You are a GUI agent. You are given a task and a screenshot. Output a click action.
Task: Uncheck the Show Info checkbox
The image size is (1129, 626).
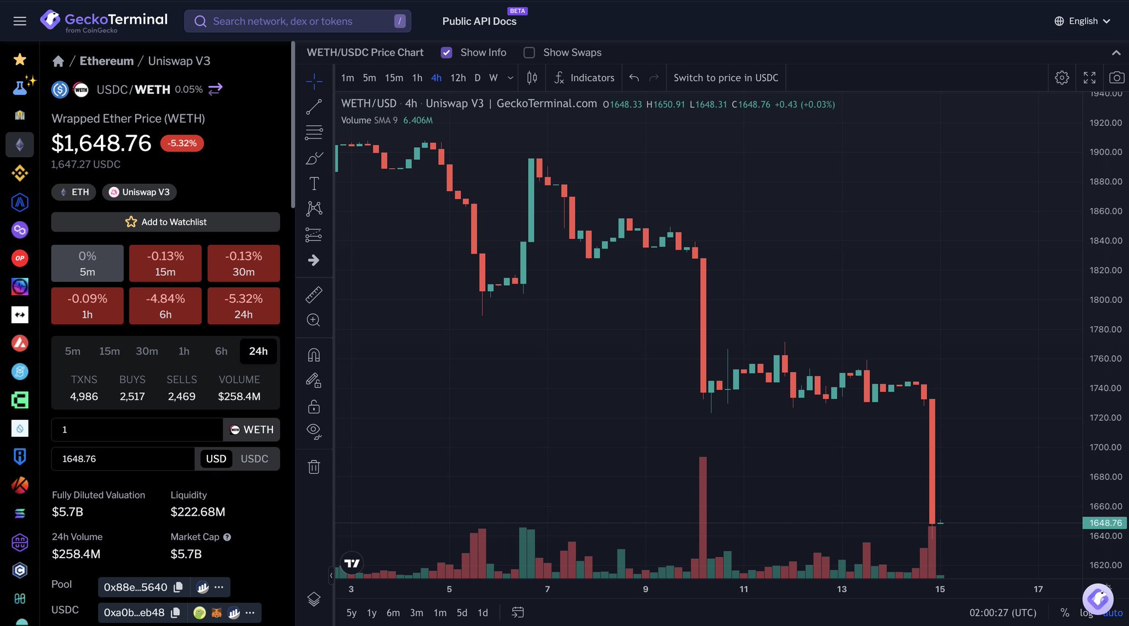(x=447, y=52)
